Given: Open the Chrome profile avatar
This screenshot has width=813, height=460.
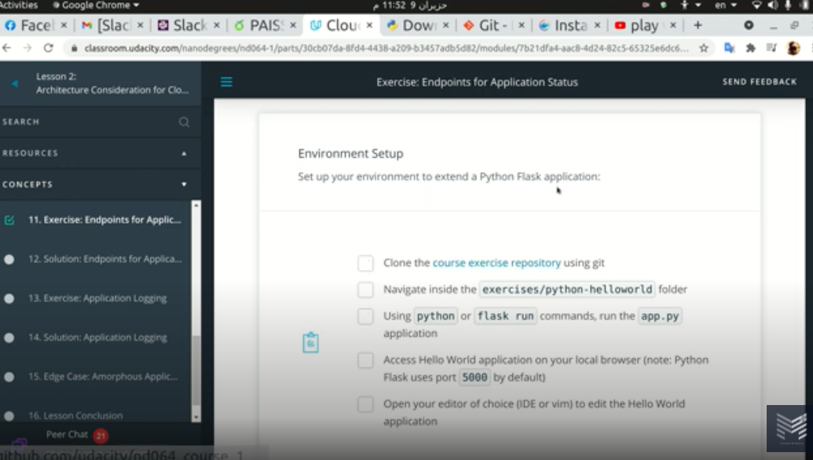Looking at the screenshot, I should [x=793, y=48].
